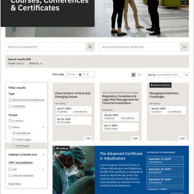Remove the Health Care filter tag
Image resolution: width=194 pixels, height=194 pixels.
click(23, 63)
